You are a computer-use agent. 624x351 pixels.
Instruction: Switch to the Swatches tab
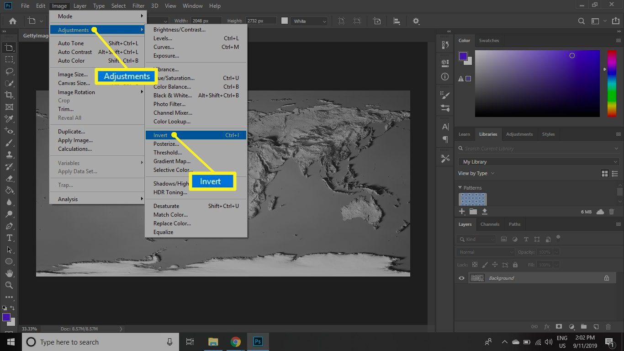click(x=489, y=41)
